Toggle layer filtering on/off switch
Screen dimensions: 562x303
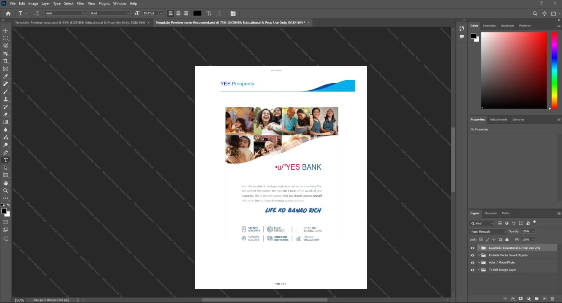[534, 222]
